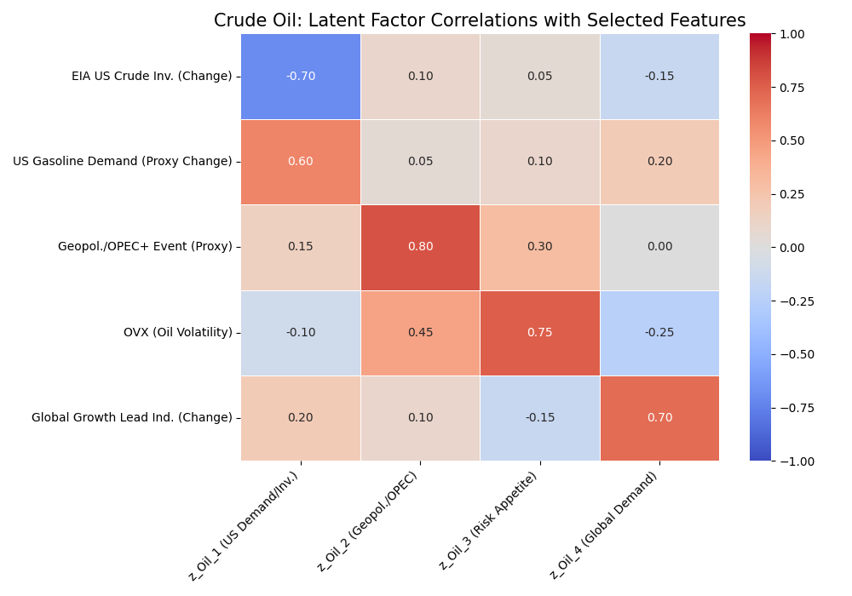This screenshot has width=852, height=596.
Task: Select the 0.70 Global Demand correlation cell
Action: click(659, 417)
